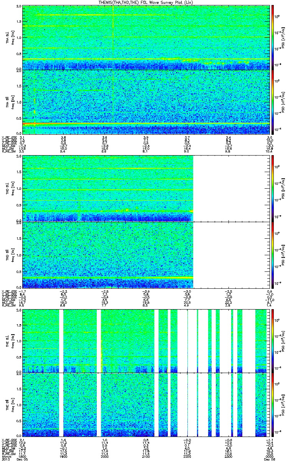
Task: Click the color bar beside THA BII panel
Action: [x=273, y=102]
